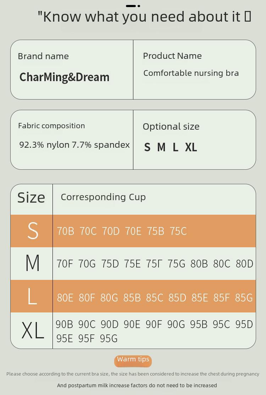Click the 95G cup in XL row
The image size is (266, 395).
(x=109, y=339)
